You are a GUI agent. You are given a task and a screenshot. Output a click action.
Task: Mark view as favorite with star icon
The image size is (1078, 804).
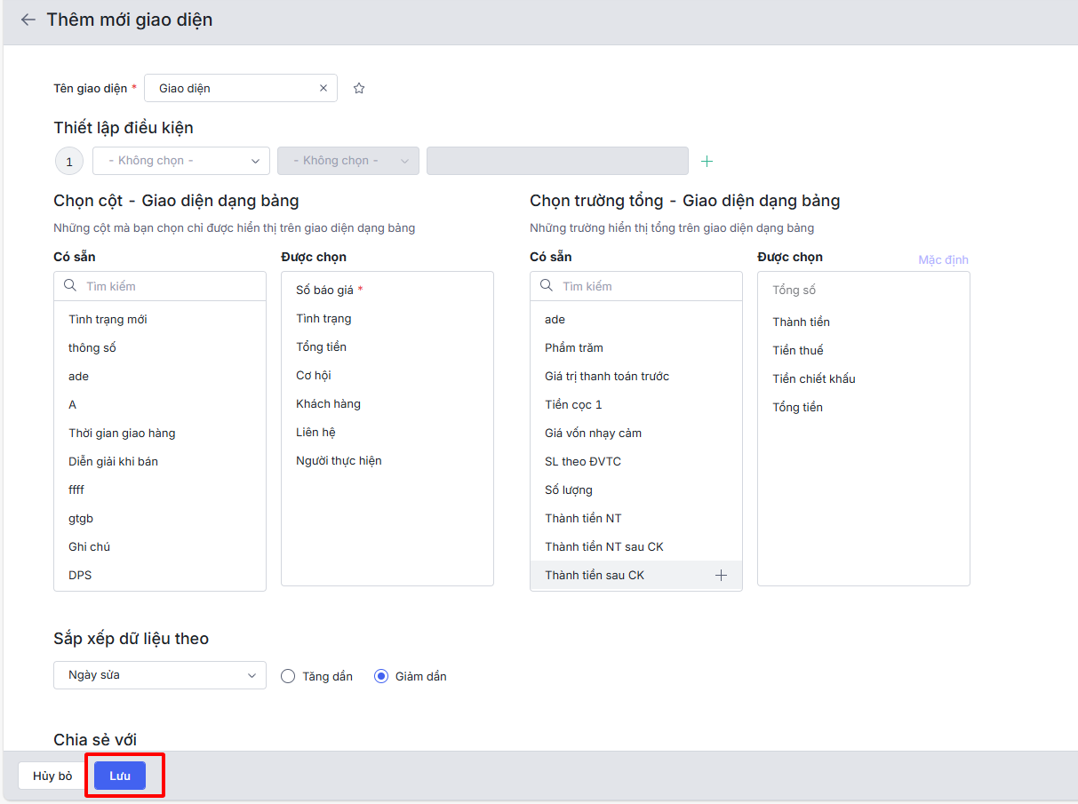click(359, 88)
